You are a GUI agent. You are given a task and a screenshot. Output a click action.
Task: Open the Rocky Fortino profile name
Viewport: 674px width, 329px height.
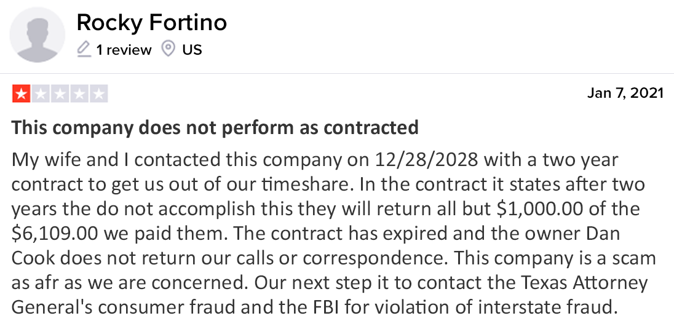(x=152, y=22)
